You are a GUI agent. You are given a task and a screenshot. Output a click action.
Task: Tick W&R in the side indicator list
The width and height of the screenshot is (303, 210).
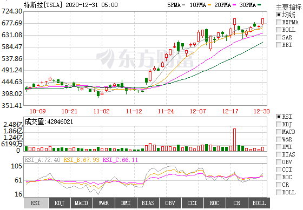point(279,139)
